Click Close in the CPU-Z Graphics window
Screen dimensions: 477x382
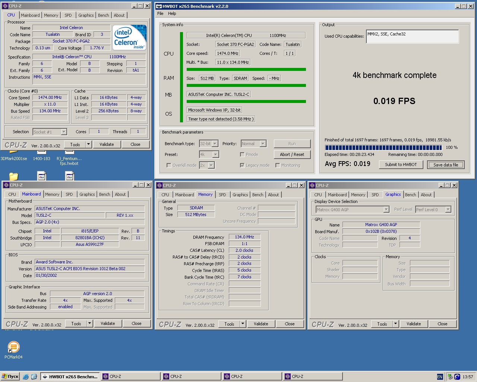click(442, 324)
